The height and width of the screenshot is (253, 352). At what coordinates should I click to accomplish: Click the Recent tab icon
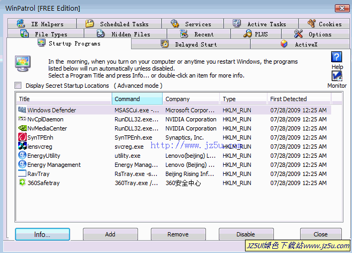click(x=184, y=34)
